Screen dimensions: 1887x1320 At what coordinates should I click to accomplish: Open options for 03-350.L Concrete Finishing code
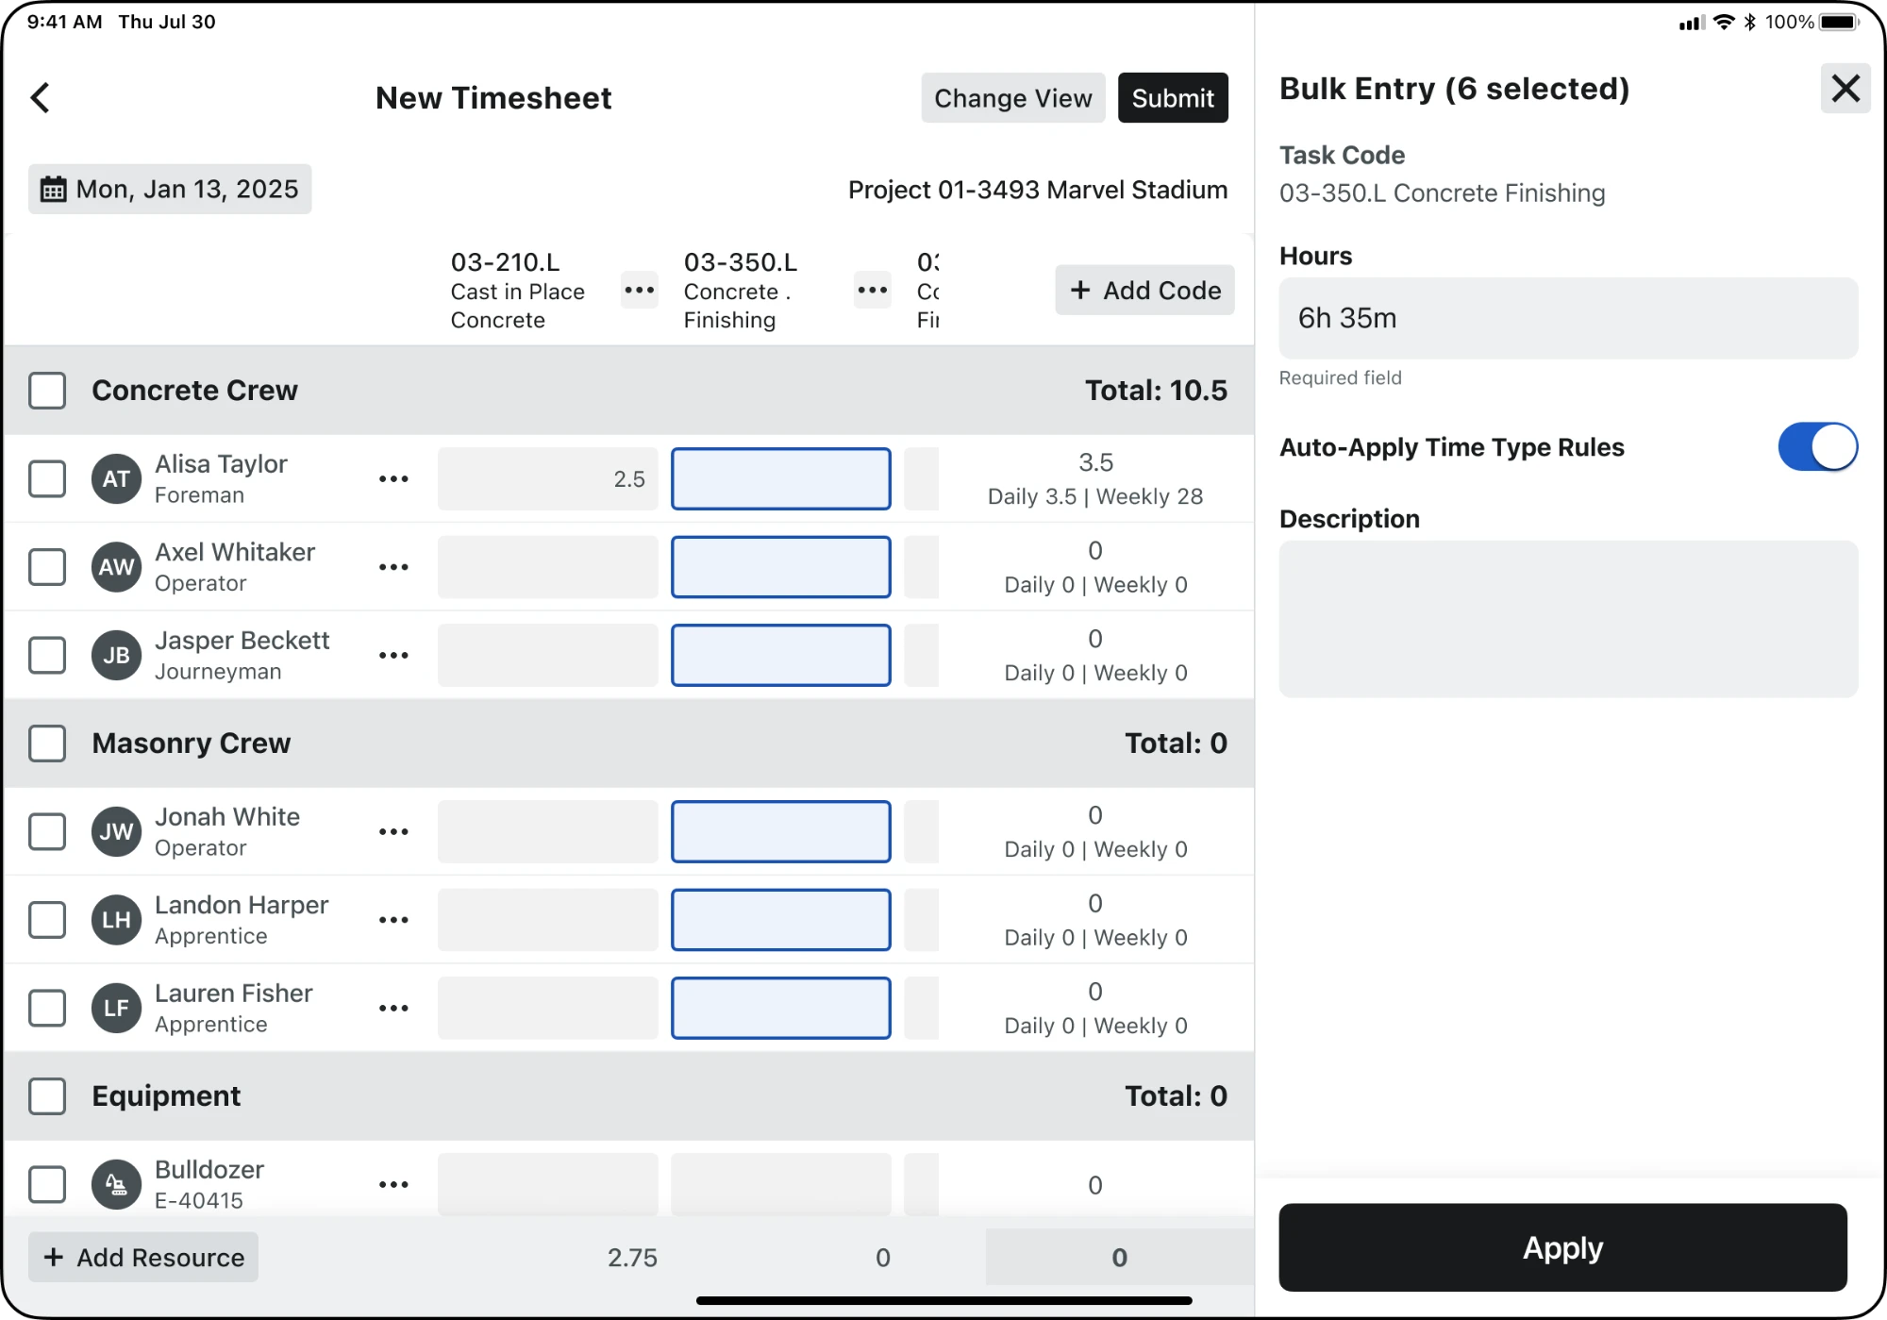(x=873, y=290)
